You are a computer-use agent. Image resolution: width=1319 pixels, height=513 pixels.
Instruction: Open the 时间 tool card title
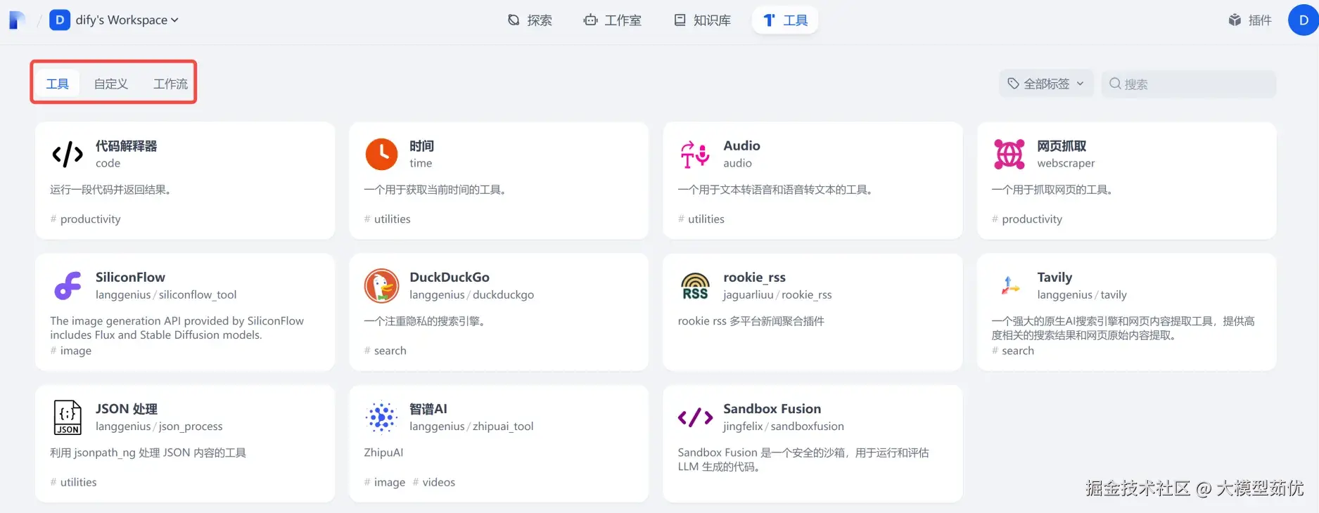(x=421, y=146)
